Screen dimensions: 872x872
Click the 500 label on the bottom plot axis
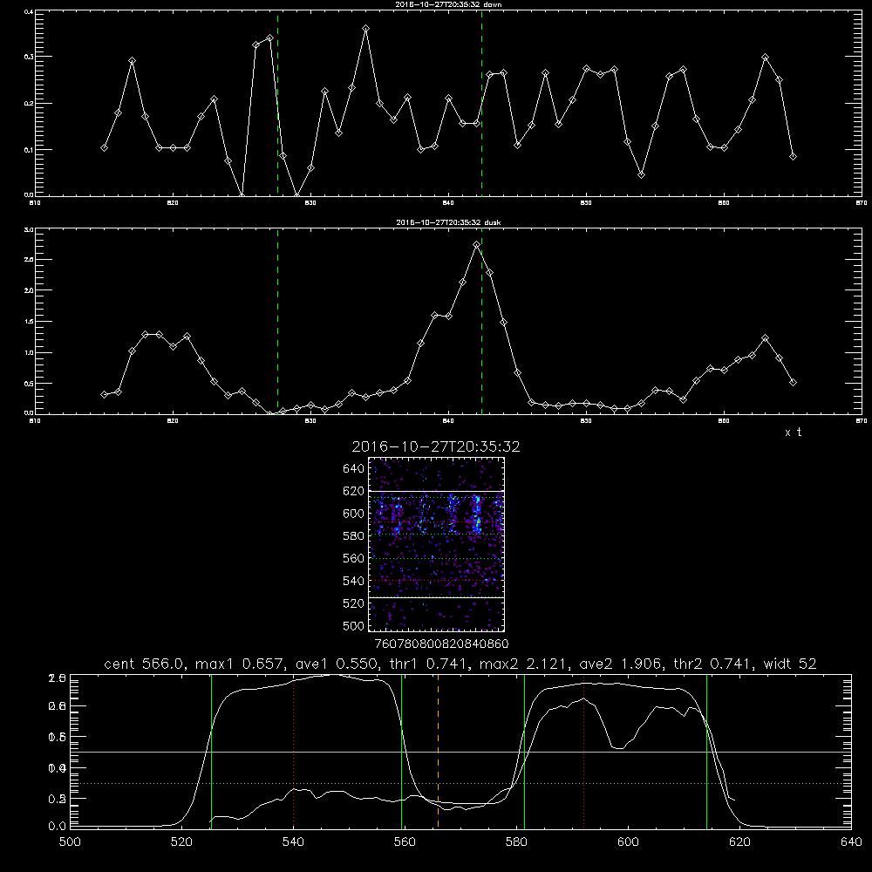[x=70, y=842]
